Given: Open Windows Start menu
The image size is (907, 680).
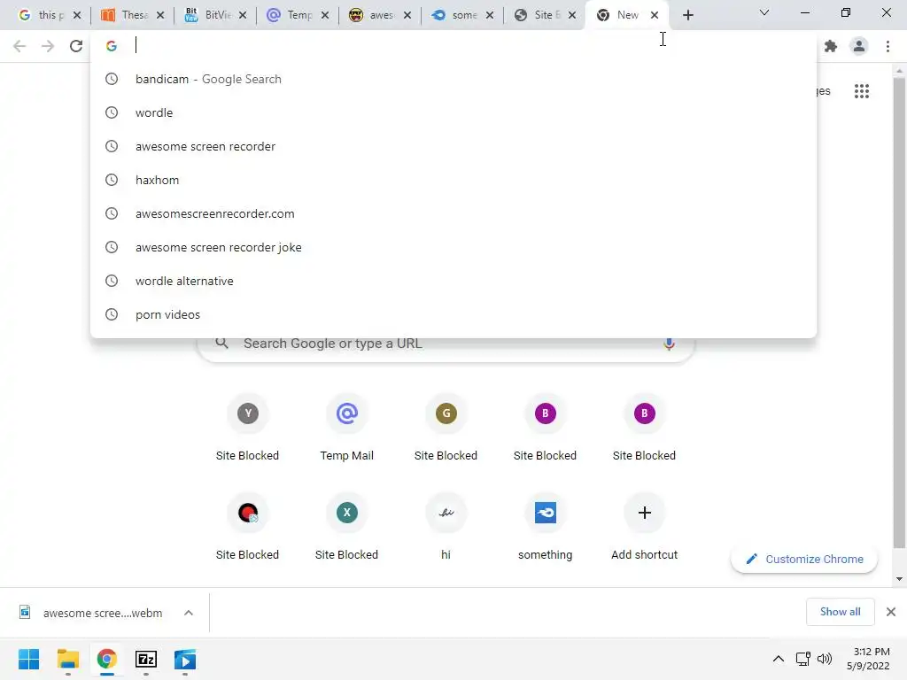Looking at the screenshot, I should [28, 659].
